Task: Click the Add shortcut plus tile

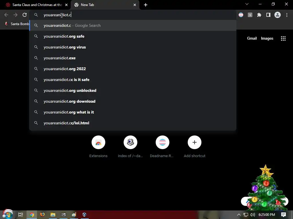Action: click(195, 147)
